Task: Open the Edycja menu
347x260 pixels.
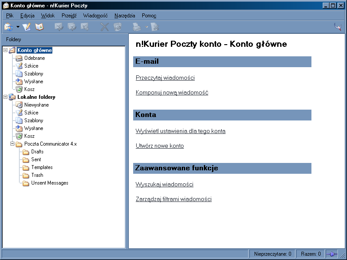Action: [x=27, y=16]
